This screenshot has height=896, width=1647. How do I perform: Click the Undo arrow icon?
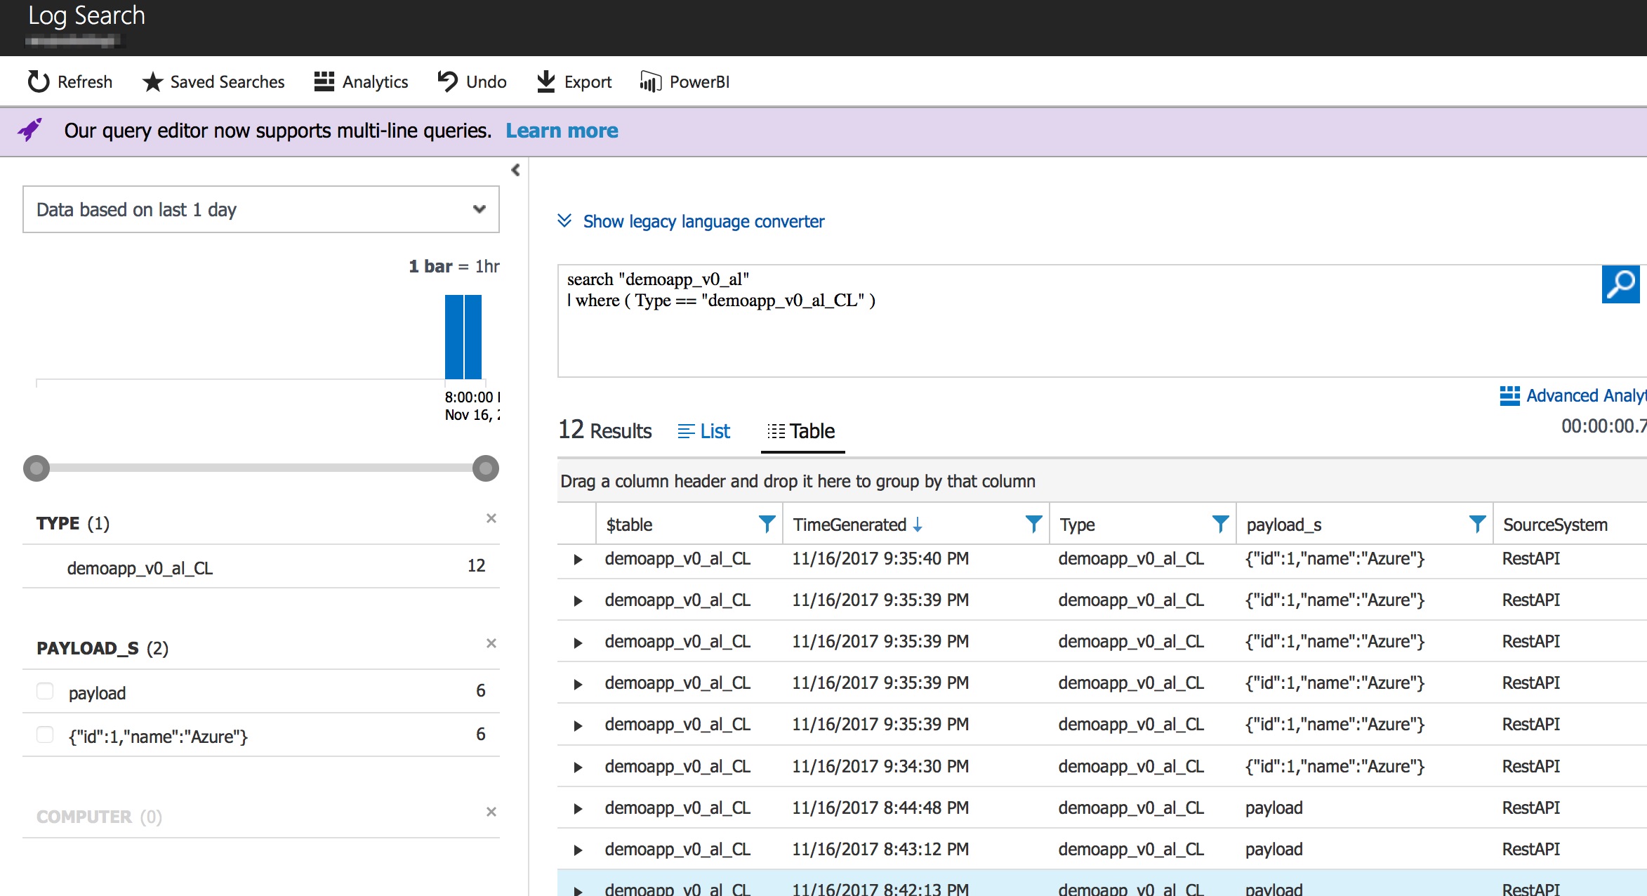(x=447, y=81)
